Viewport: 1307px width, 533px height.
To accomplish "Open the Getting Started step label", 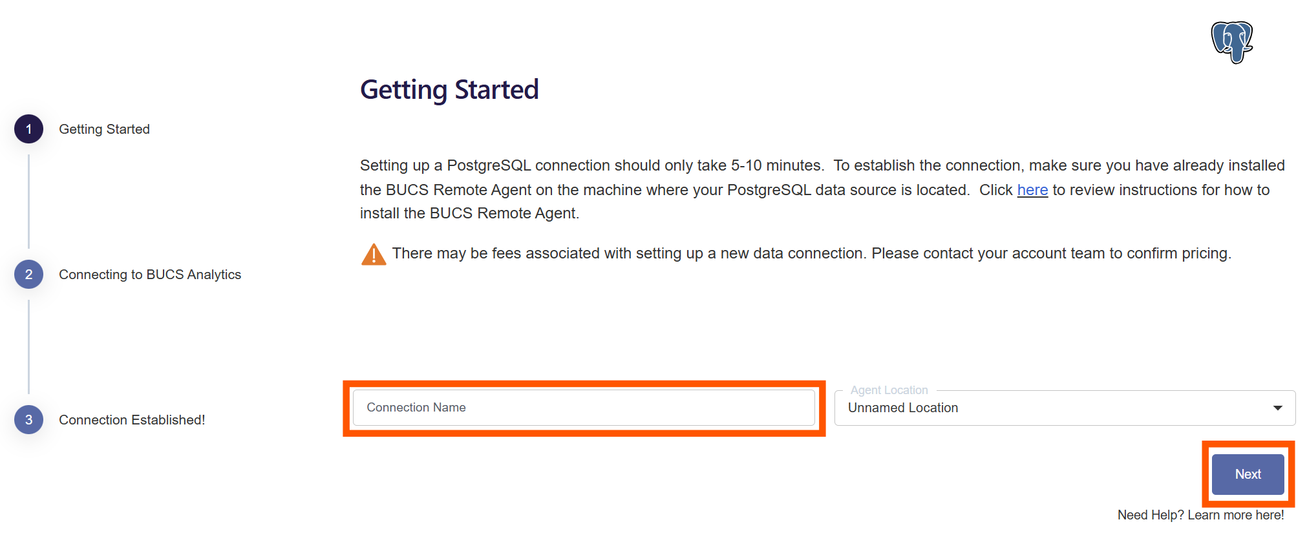I will [104, 129].
